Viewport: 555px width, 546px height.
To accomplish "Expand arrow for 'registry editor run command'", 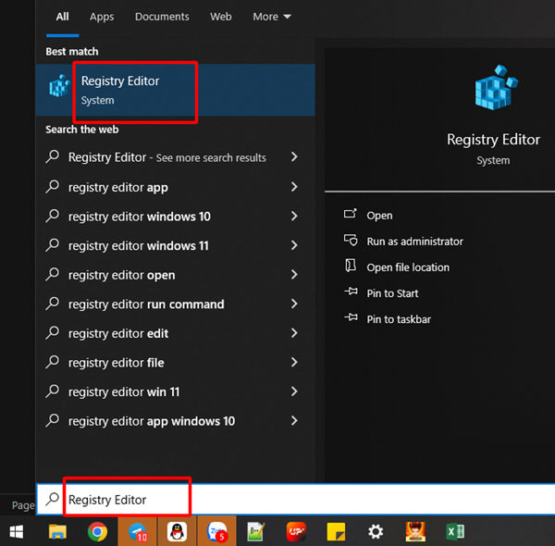I will click(294, 304).
